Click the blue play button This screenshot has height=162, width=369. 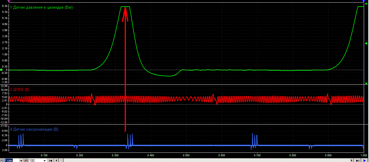point(365,160)
